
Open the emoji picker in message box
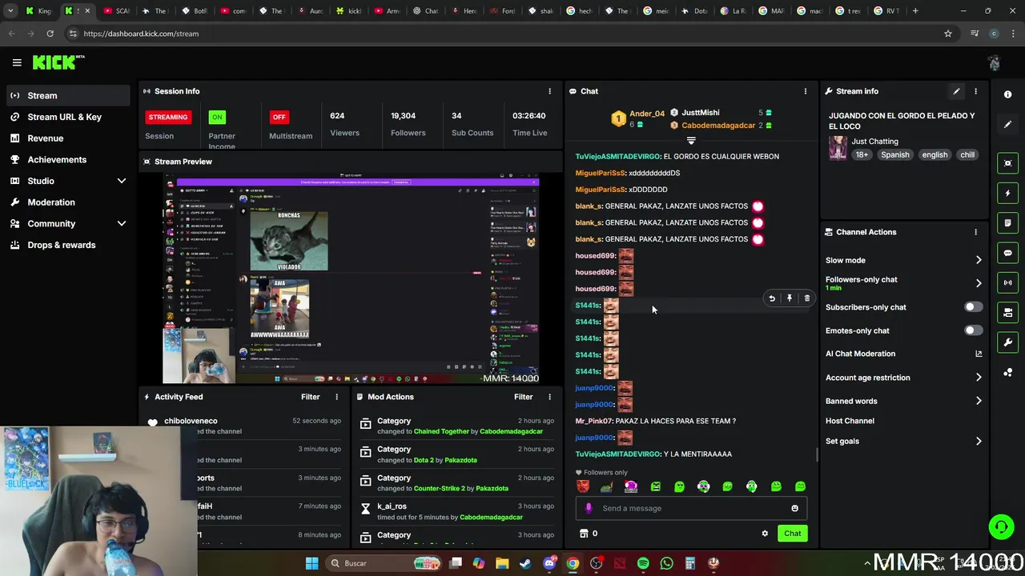(x=794, y=508)
